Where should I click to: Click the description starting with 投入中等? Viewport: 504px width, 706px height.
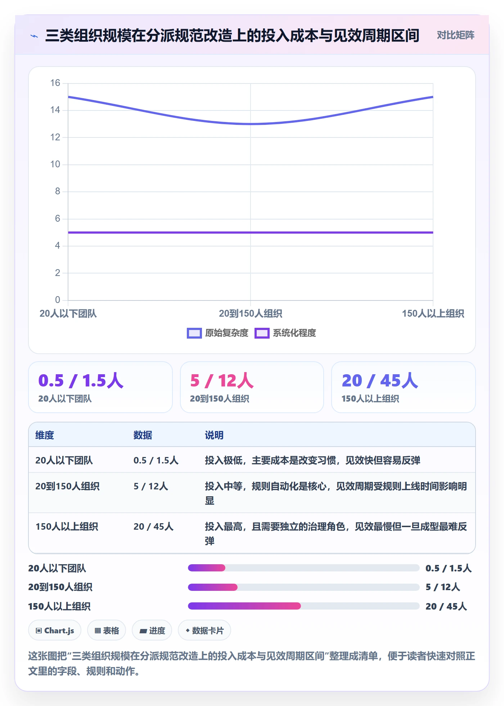point(336,493)
